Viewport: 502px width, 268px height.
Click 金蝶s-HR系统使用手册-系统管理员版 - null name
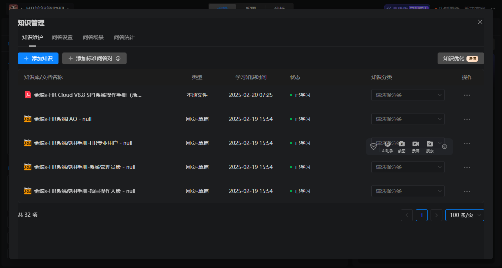coord(85,167)
